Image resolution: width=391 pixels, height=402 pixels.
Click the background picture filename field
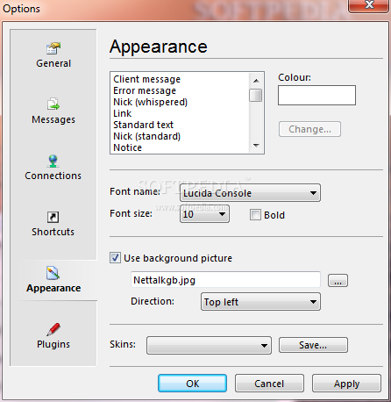(225, 280)
